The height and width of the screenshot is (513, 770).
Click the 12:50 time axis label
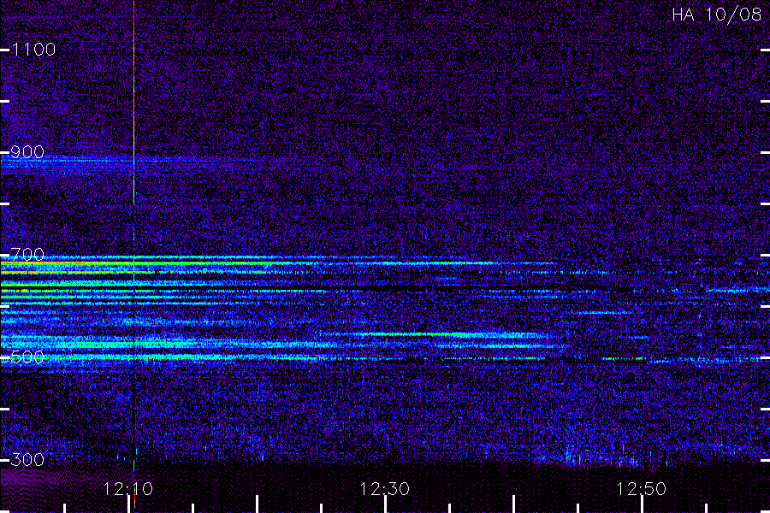point(641,489)
